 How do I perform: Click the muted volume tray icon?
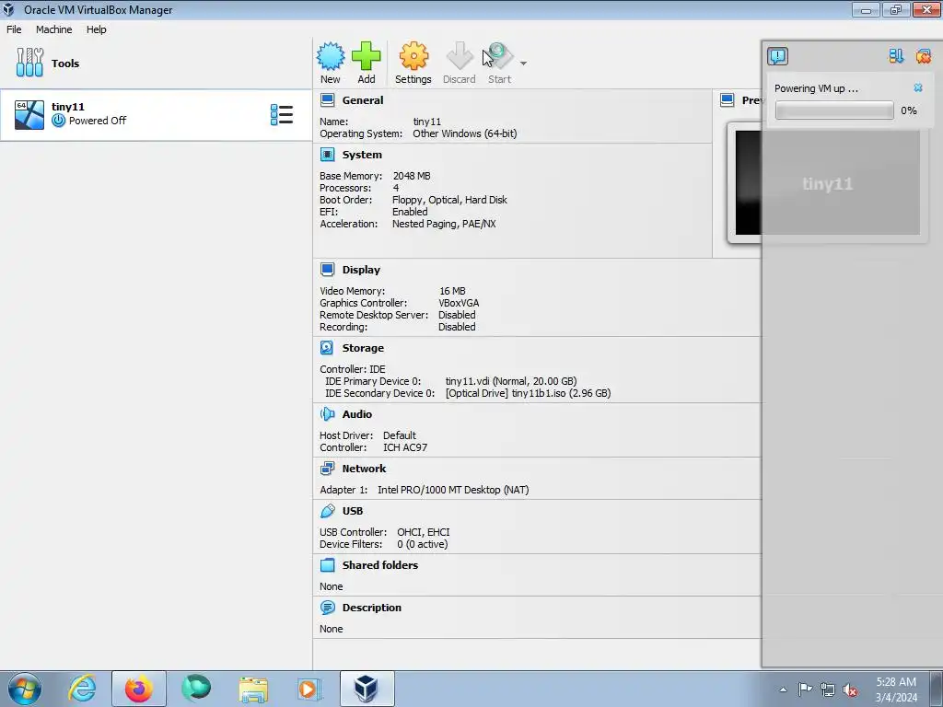pyautogui.click(x=850, y=690)
